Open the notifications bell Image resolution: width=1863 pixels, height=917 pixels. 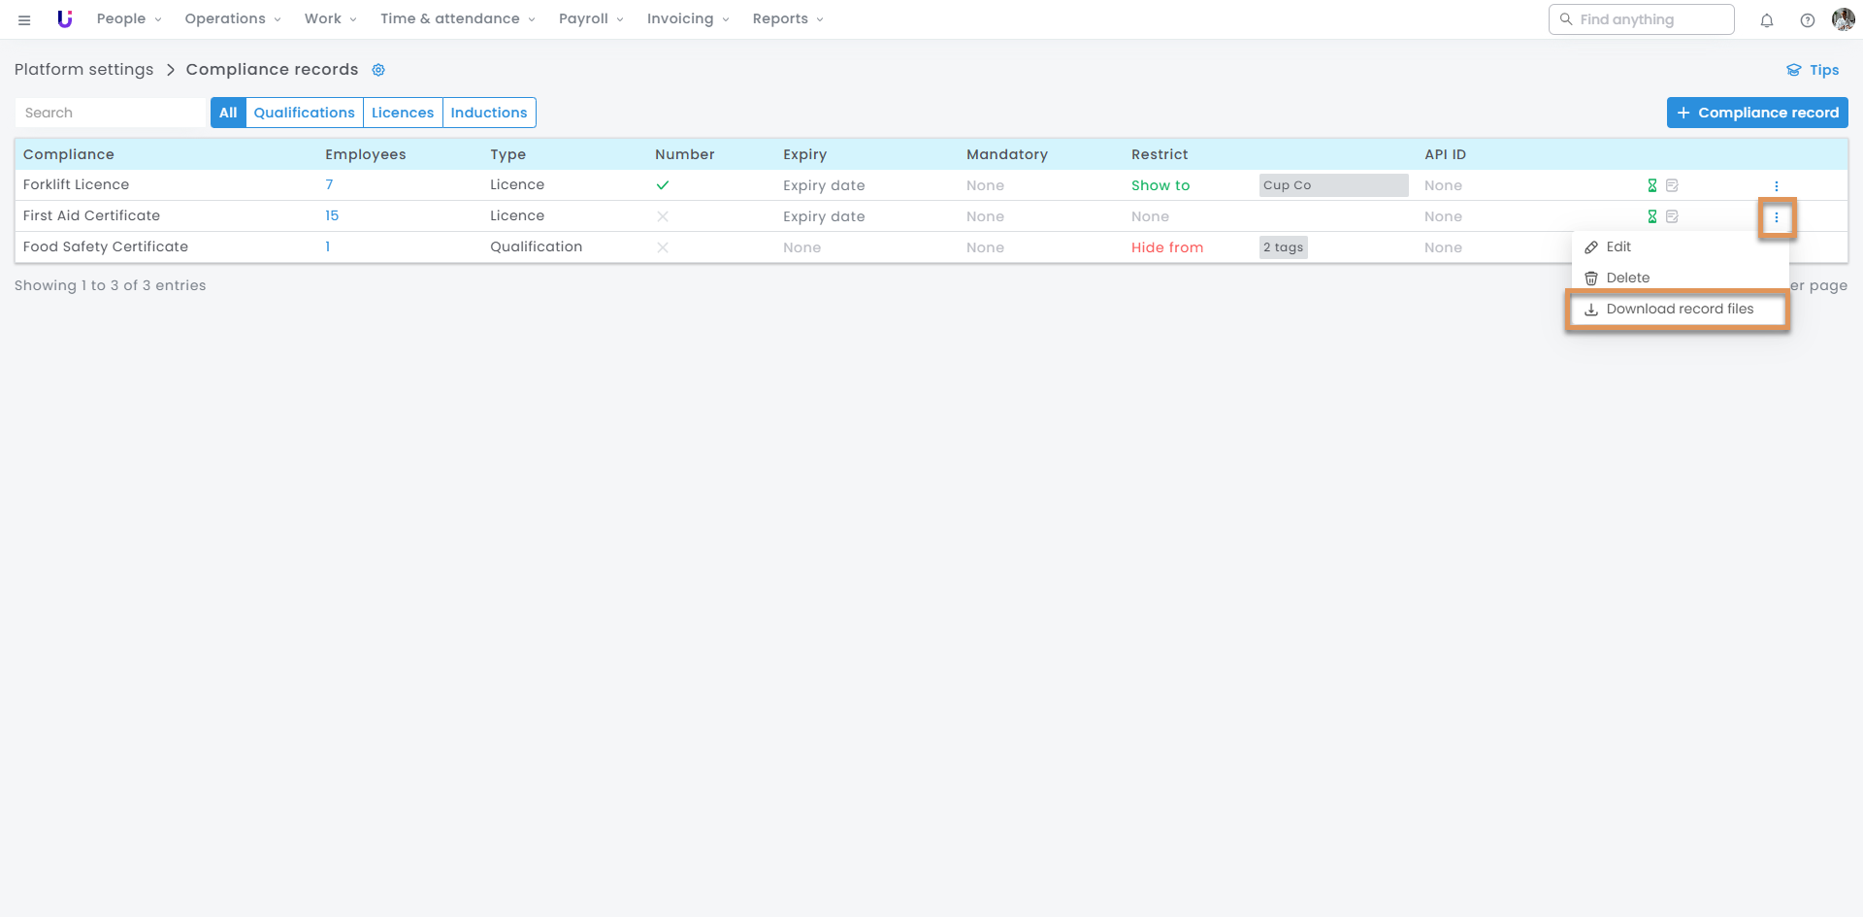pyautogui.click(x=1766, y=19)
